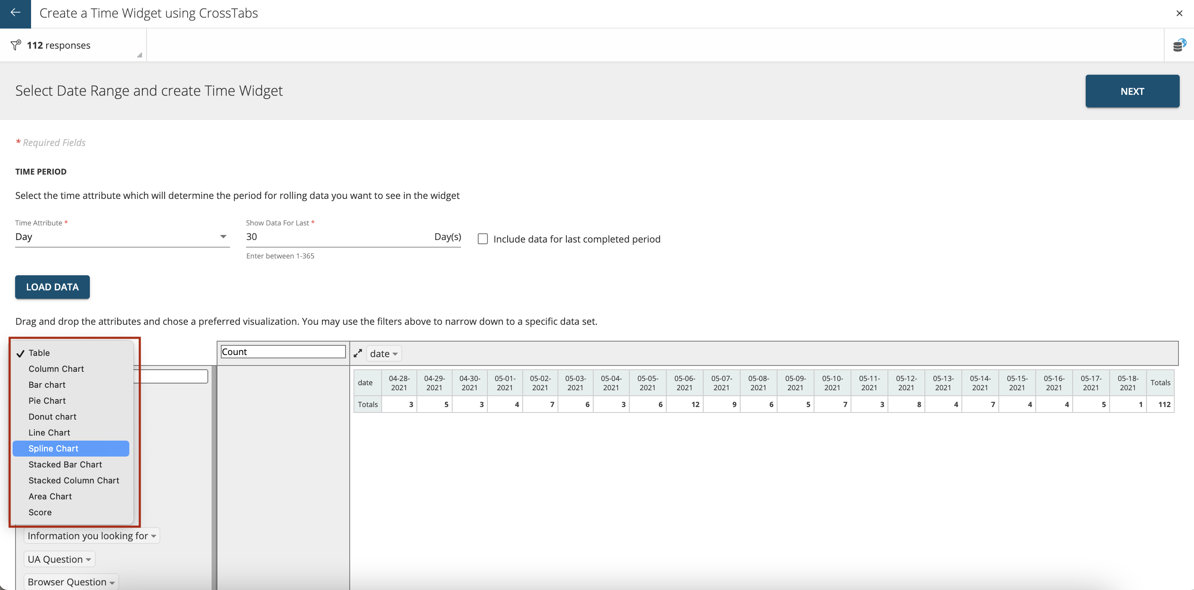Choose Stacked Column Chart visualization
This screenshot has width=1194, height=590.
(71, 480)
